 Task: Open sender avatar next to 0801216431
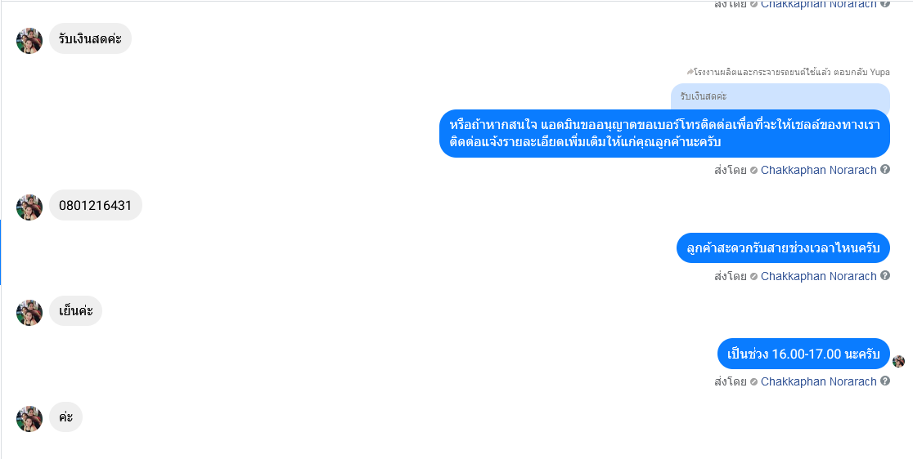[x=29, y=207]
